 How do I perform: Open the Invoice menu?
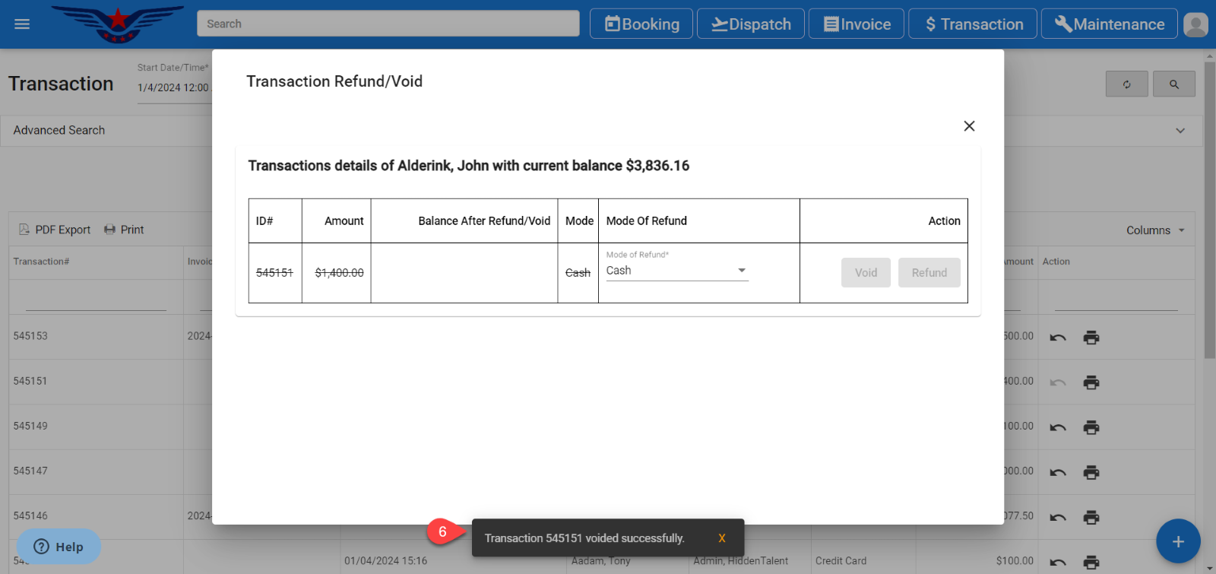[x=857, y=24]
